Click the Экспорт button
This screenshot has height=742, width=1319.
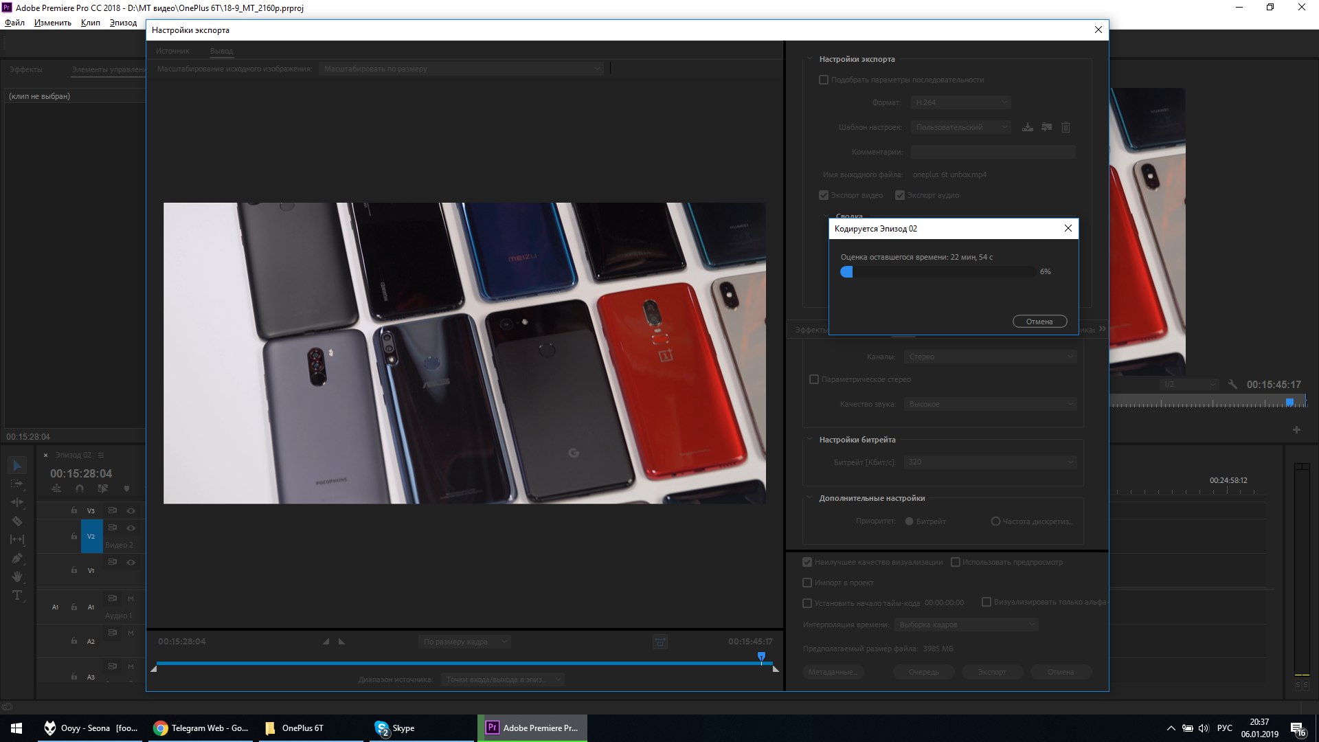[x=992, y=672]
